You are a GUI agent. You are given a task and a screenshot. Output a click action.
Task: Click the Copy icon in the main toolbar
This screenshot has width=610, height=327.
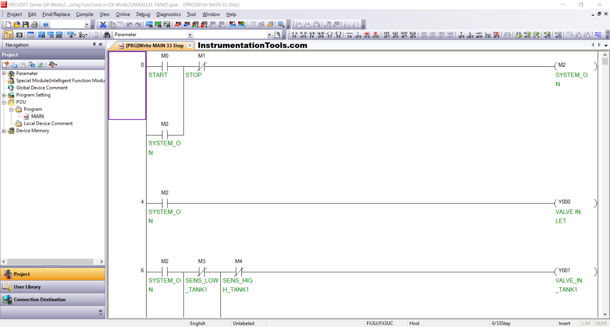click(x=112, y=24)
